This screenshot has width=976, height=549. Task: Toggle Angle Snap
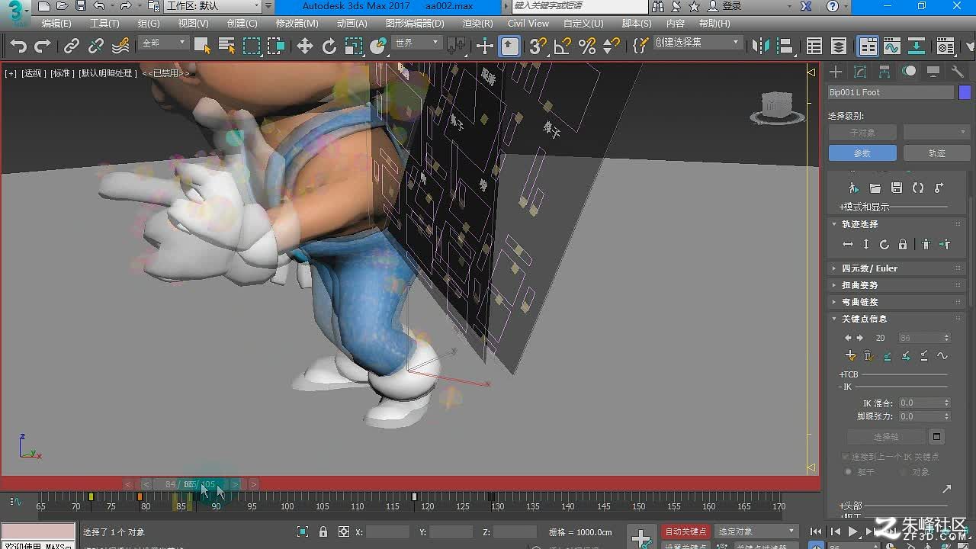563,47
